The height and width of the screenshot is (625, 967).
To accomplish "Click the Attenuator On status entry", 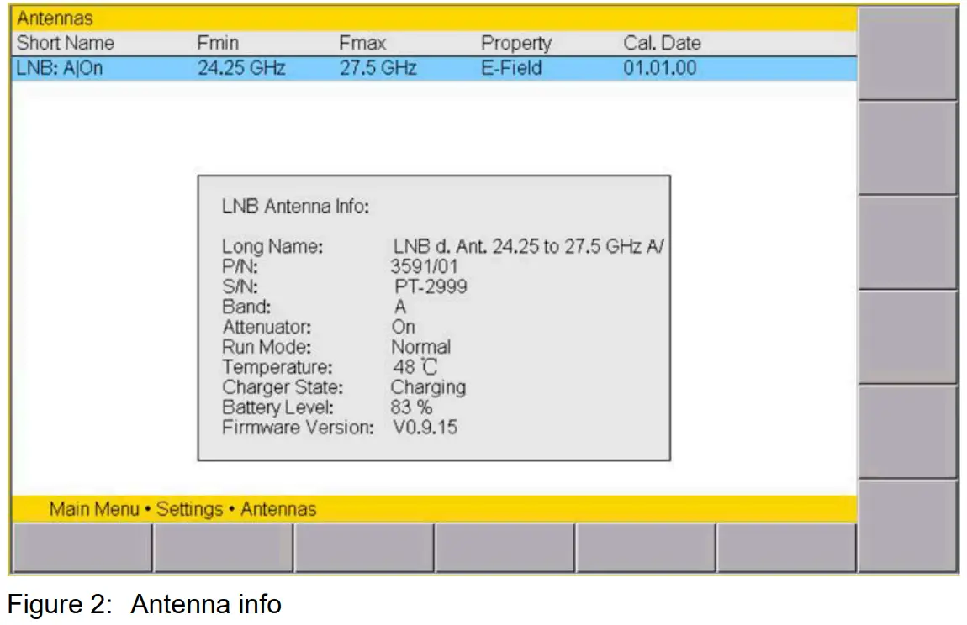I will pyautogui.click(x=403, y=327).
